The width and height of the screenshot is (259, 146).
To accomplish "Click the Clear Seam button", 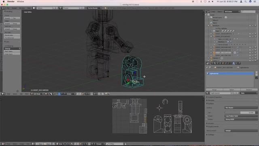I will [12, 54].
